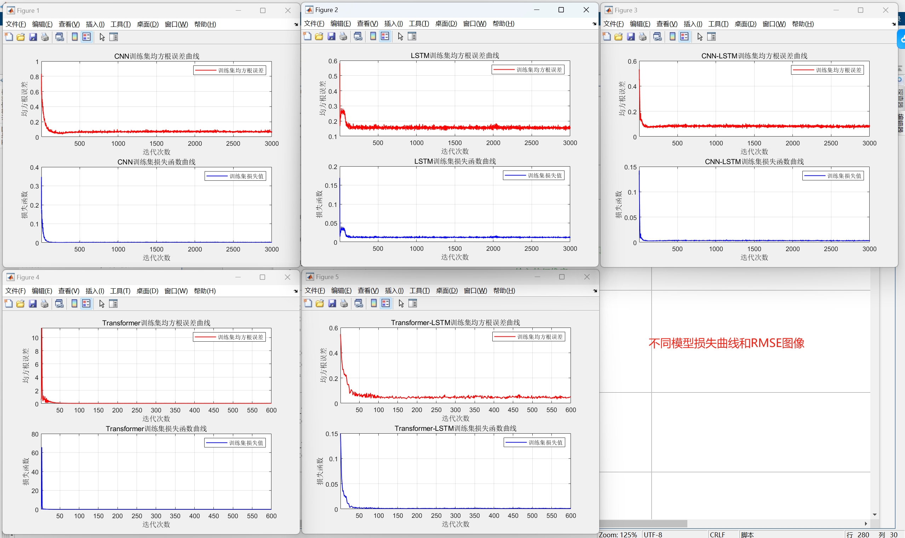Image resolution: width=905 pixels, height=538 pixels.
Task: Expand the Figure 1 menu bar overflow arrow
Action: click(x=296, y=24)
